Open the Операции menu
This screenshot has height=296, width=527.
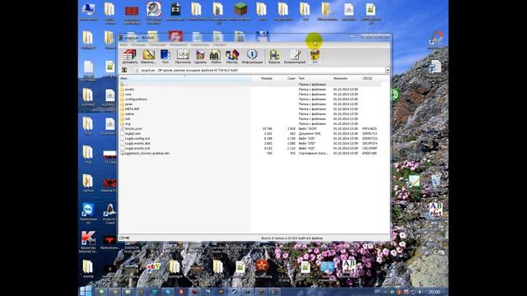pos(157,44)
